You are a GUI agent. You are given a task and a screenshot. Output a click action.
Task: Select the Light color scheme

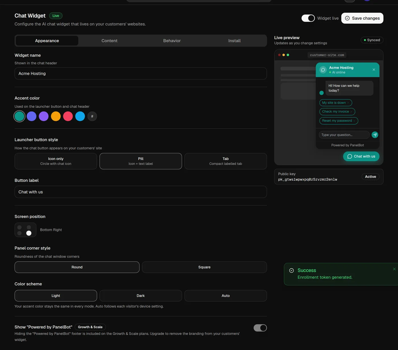click(56, 296)
